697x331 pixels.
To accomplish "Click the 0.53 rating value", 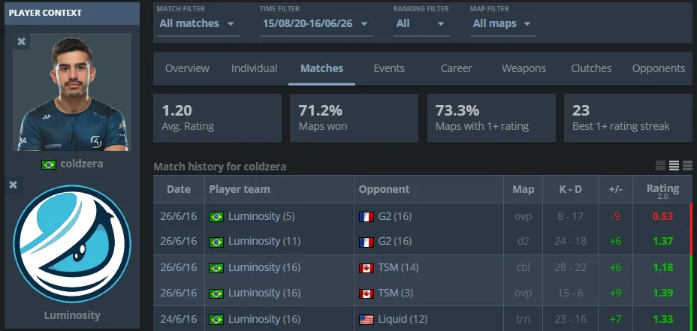I will click(662, 217).
